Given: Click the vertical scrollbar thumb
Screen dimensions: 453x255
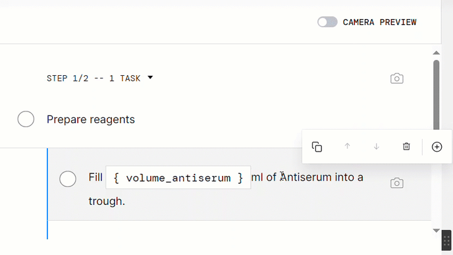Looking at the screenshot, I should tap(437, 96).
